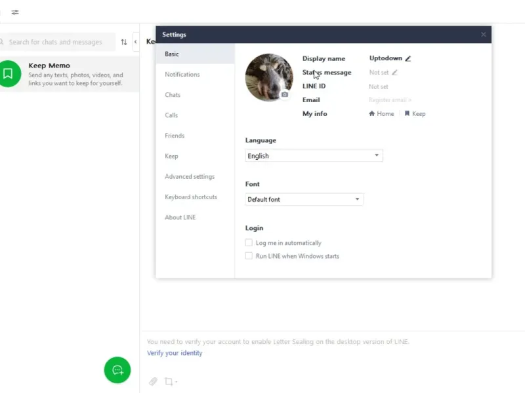Open Keep from My info row
The width and height of the screenshot is (525, 393).
415,113
